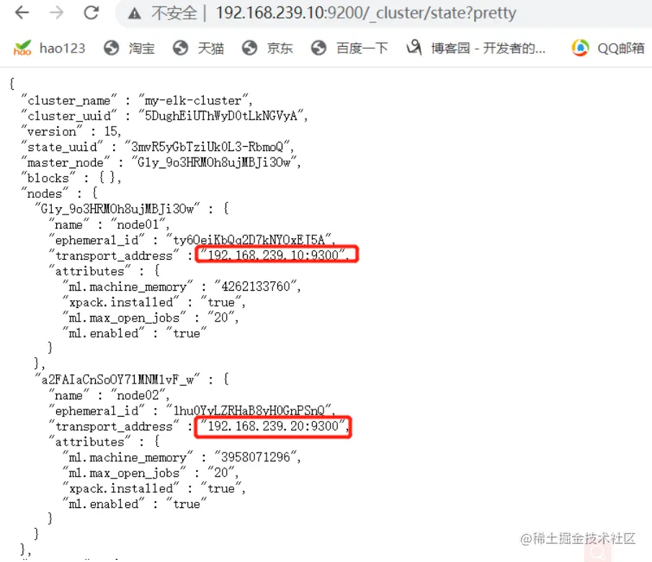This screenshot has width=652, height=562.
Task: Click the "node01" name value
Action: pyautogui.click(x=138, y=225)
